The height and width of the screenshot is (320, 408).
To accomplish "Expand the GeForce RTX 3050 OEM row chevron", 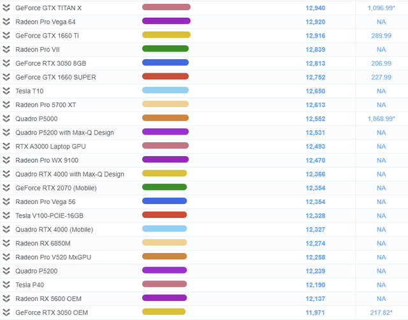I will 7,312.
